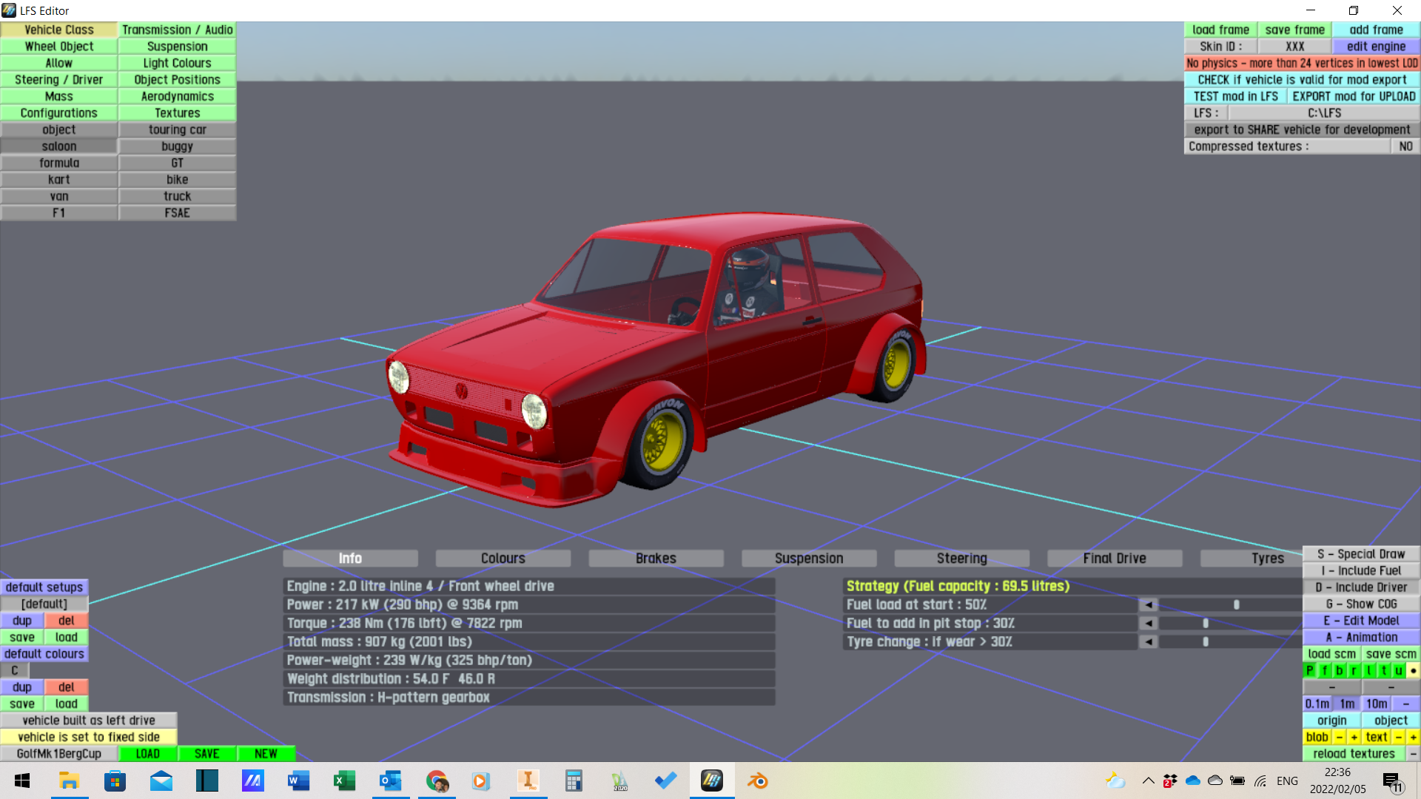Toggle Compressed textures NO setting

[1405, 146]
